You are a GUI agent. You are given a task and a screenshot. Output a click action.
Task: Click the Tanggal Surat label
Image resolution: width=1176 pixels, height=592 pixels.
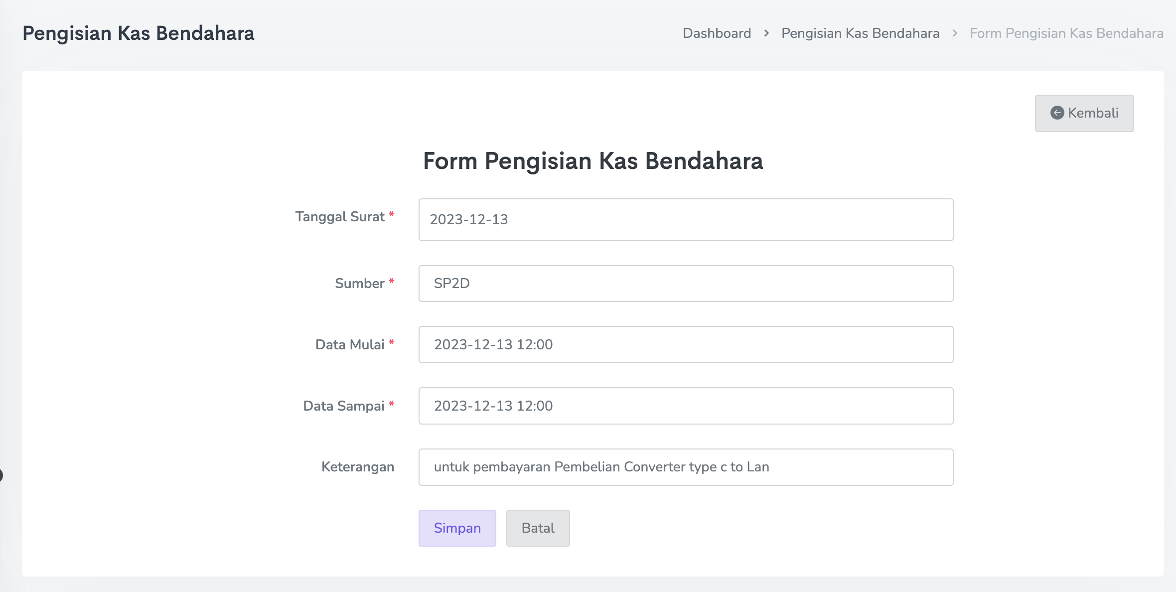340,217
